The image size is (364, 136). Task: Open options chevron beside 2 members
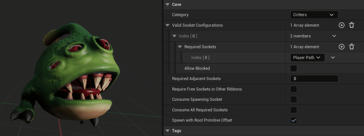334,36
